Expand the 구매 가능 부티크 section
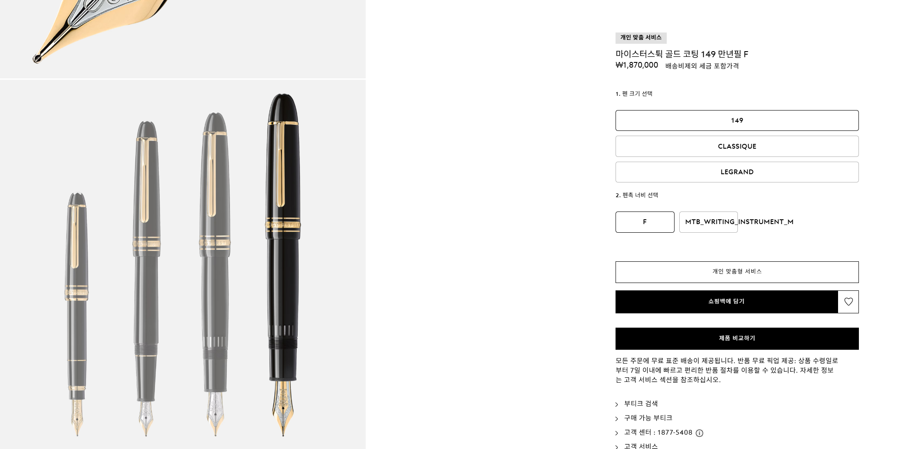The height and width of the screenshot is (449, 904). pyautogui.click(x=648, y=418)
